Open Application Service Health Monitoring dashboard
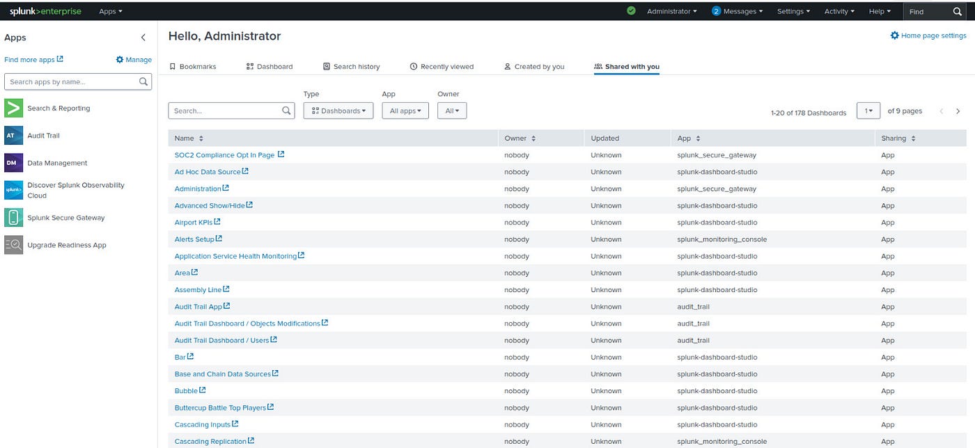 click(235, 256)
